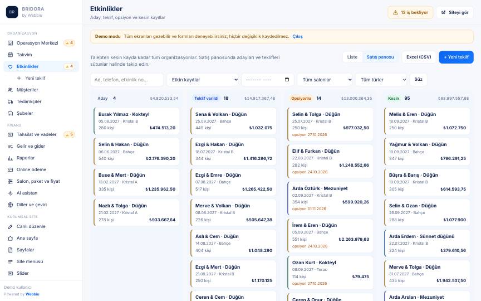Click the Tahsilat ve vadeler money icon

(10, 134)
